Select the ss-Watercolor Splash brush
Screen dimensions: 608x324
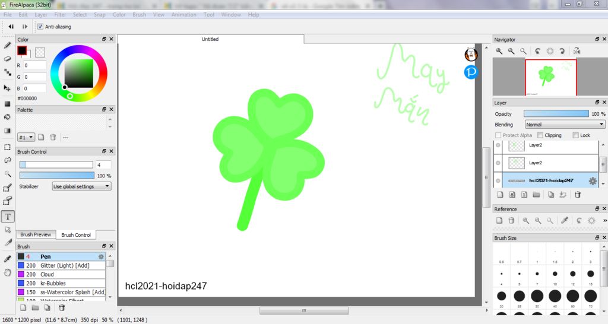coord(61,292)
